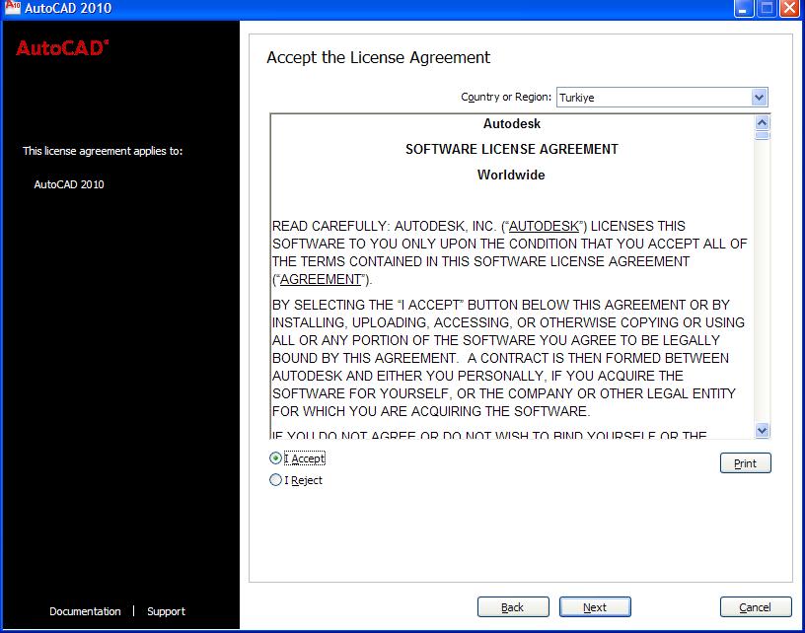Print the license agreement

(x=746, y=463)
